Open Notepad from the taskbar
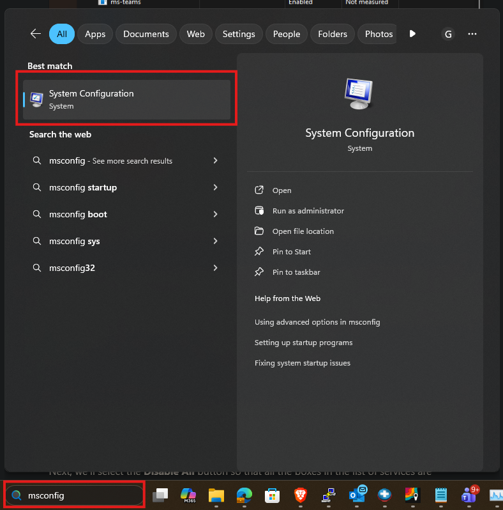The height and width of the screenshot is (510, 503). [x=440, y=495]
